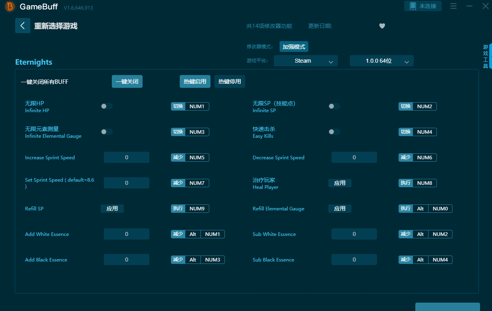Click 一键关闭所有BUFF label
Viewport: 492px width, 311px height.
point(44,82)
